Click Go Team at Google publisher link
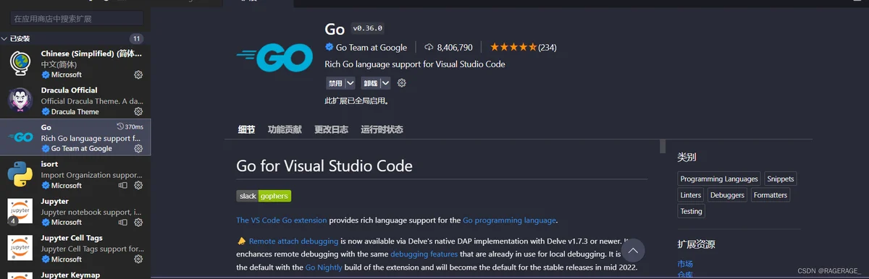Viewport: 869px width, 279px height. [x=371, y=47]
